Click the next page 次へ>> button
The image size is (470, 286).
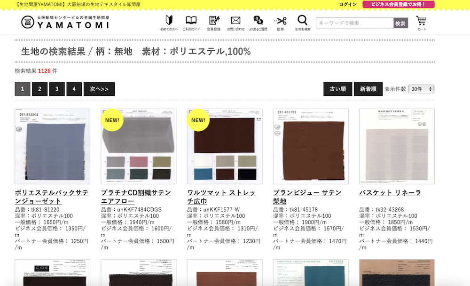coord(99,89)
